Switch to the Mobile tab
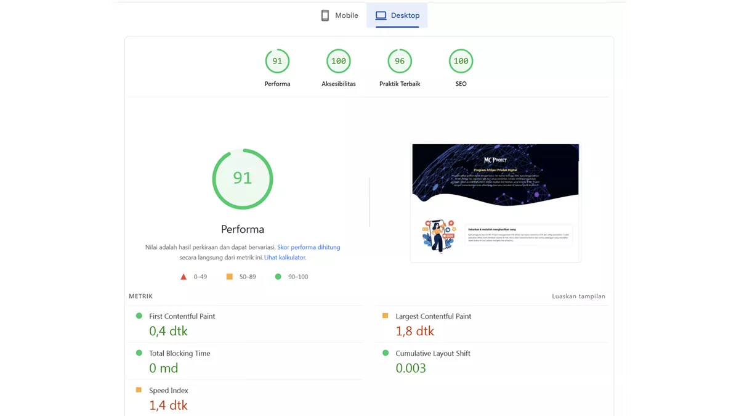 pyautogui.click(x=339, y=15)
